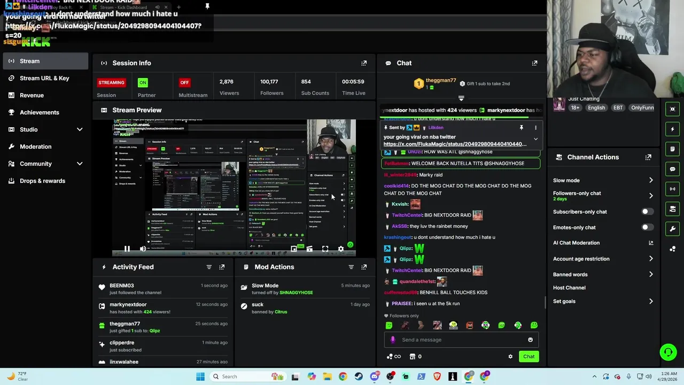Open Activity Feed filter options
Screen dimensions: 684x385
209,267
